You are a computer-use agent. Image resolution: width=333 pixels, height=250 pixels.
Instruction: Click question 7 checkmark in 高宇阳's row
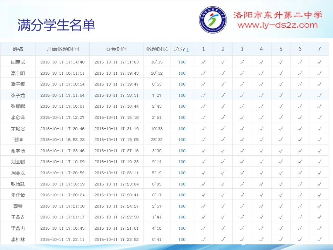(319, 73)
